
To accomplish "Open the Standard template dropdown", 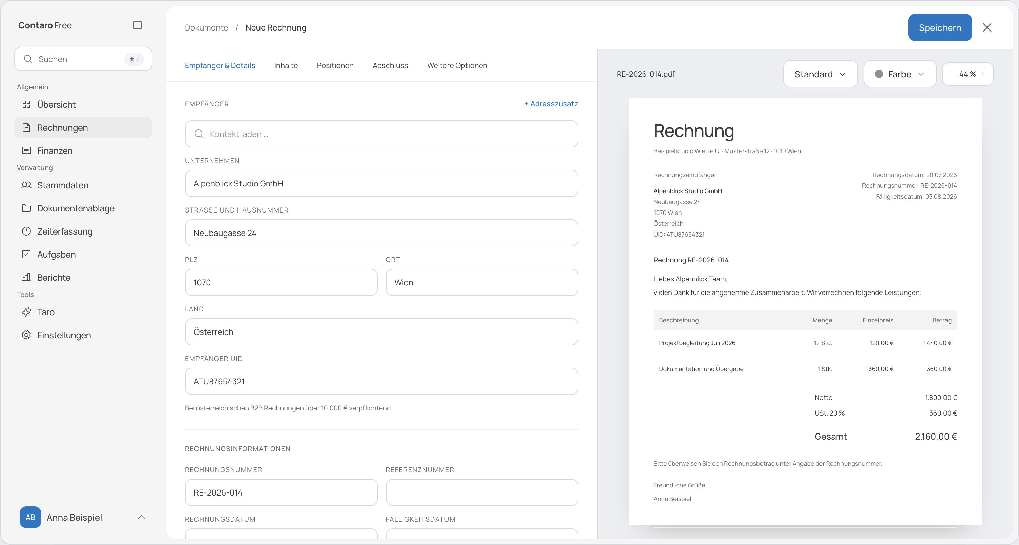I will tap(820, 74).
